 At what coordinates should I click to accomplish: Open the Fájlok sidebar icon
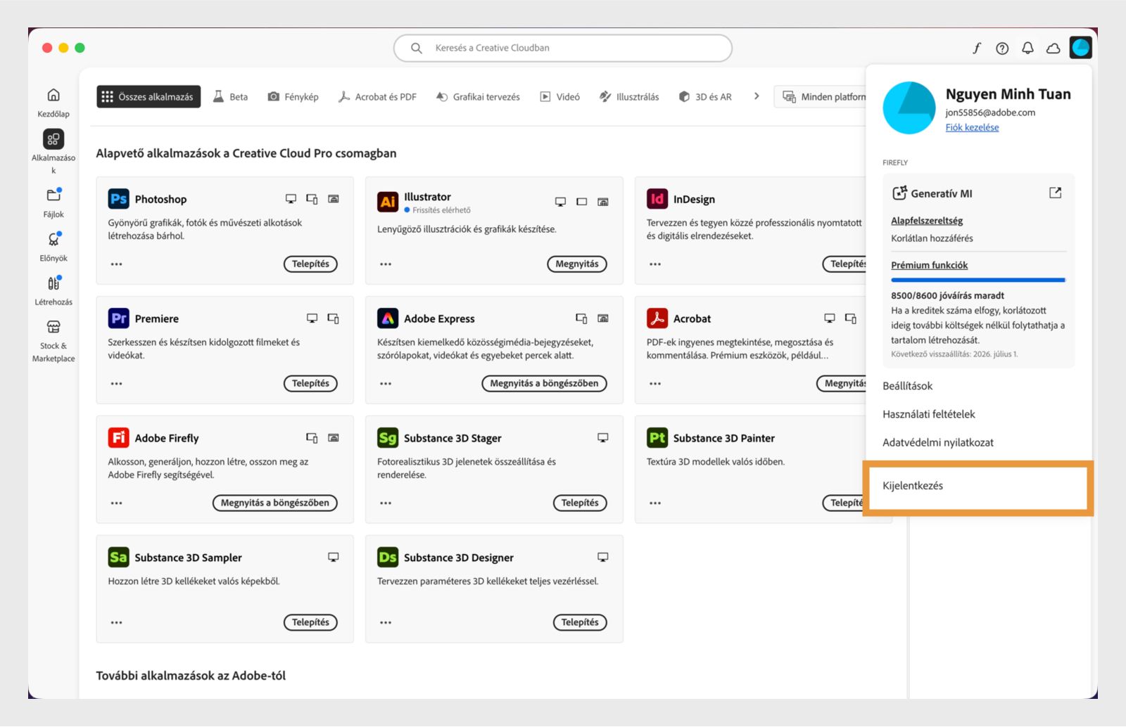[x=53, y=195]
